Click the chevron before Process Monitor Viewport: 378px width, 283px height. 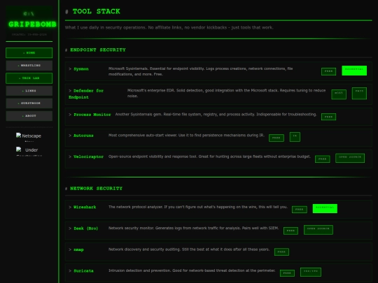[70, 115]
